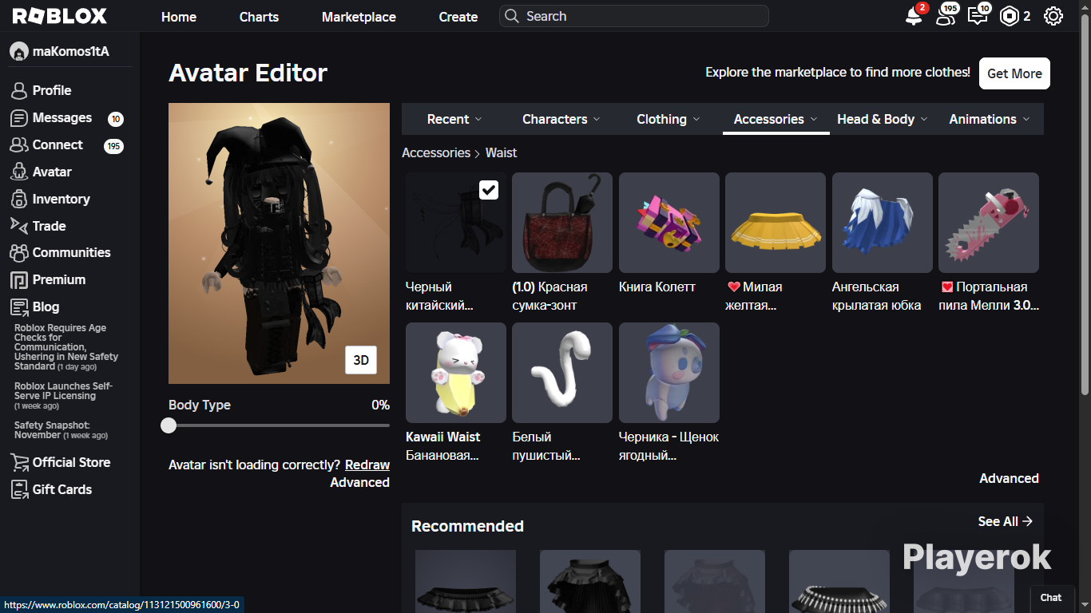Select the pink chainsaw item thumbnail
The width and height of the screenshot is (1091, 613).
pyautogui.click(x=989, y=223)
